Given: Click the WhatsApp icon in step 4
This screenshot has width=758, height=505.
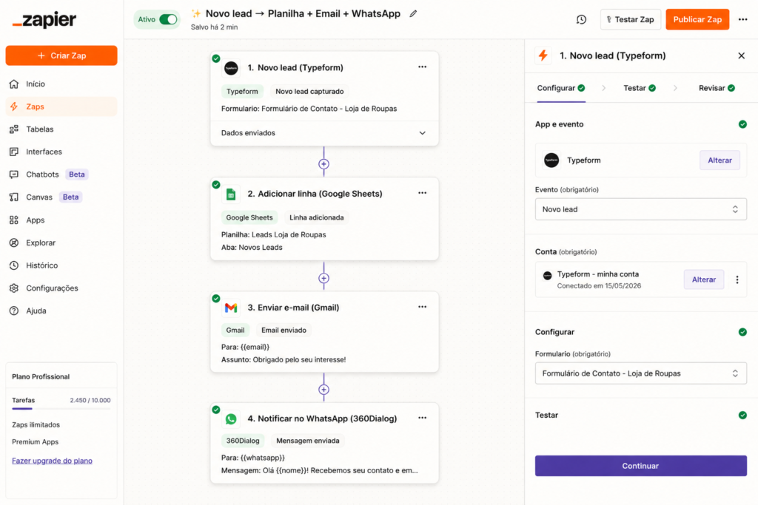Looking at the screenshot, I should (231, 419).
